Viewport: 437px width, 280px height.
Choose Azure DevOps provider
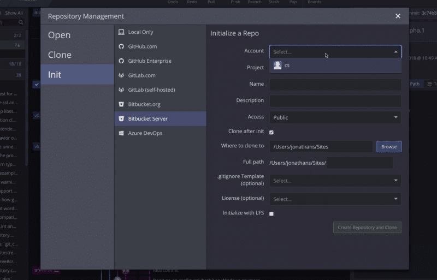pos(160,133)
